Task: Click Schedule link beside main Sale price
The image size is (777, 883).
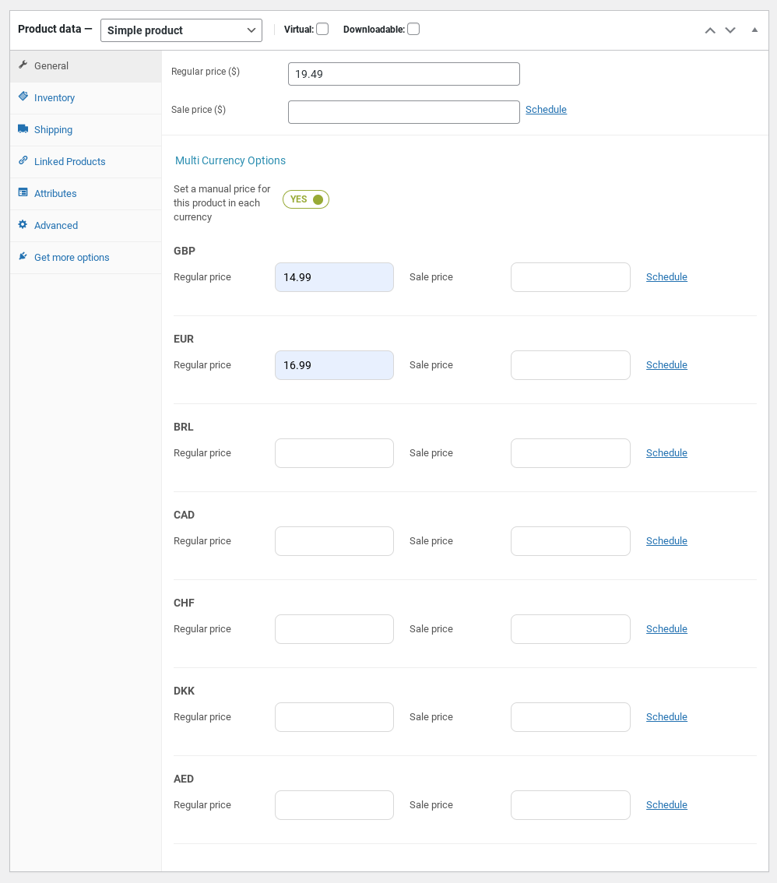Action: pyautogui.click(x=546, y=110)
